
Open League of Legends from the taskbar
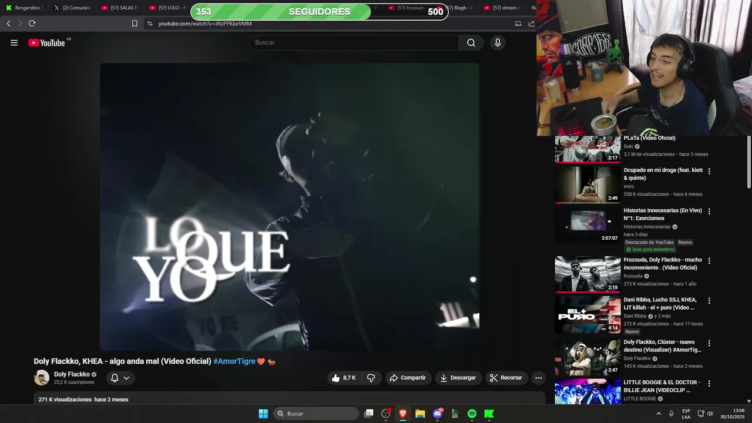[x=455, y=414]
